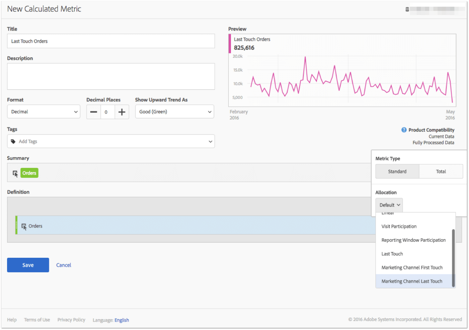Select Standard as the Metric Type
The width and height of the screenshot is (469, 330).
pos(397,171)
